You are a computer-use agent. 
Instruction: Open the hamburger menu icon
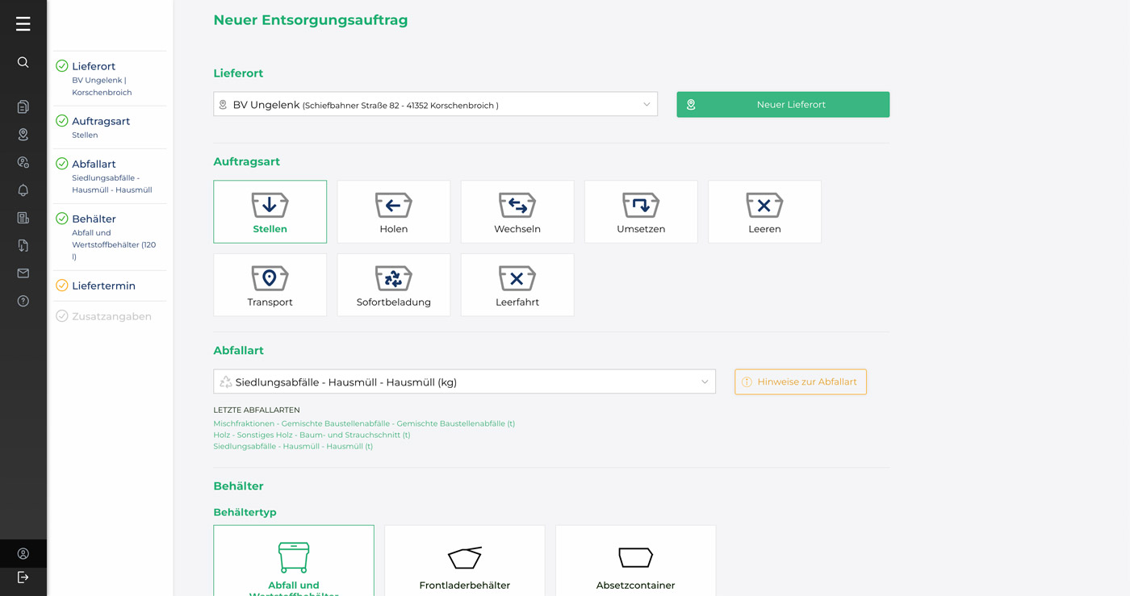(23, 24)
